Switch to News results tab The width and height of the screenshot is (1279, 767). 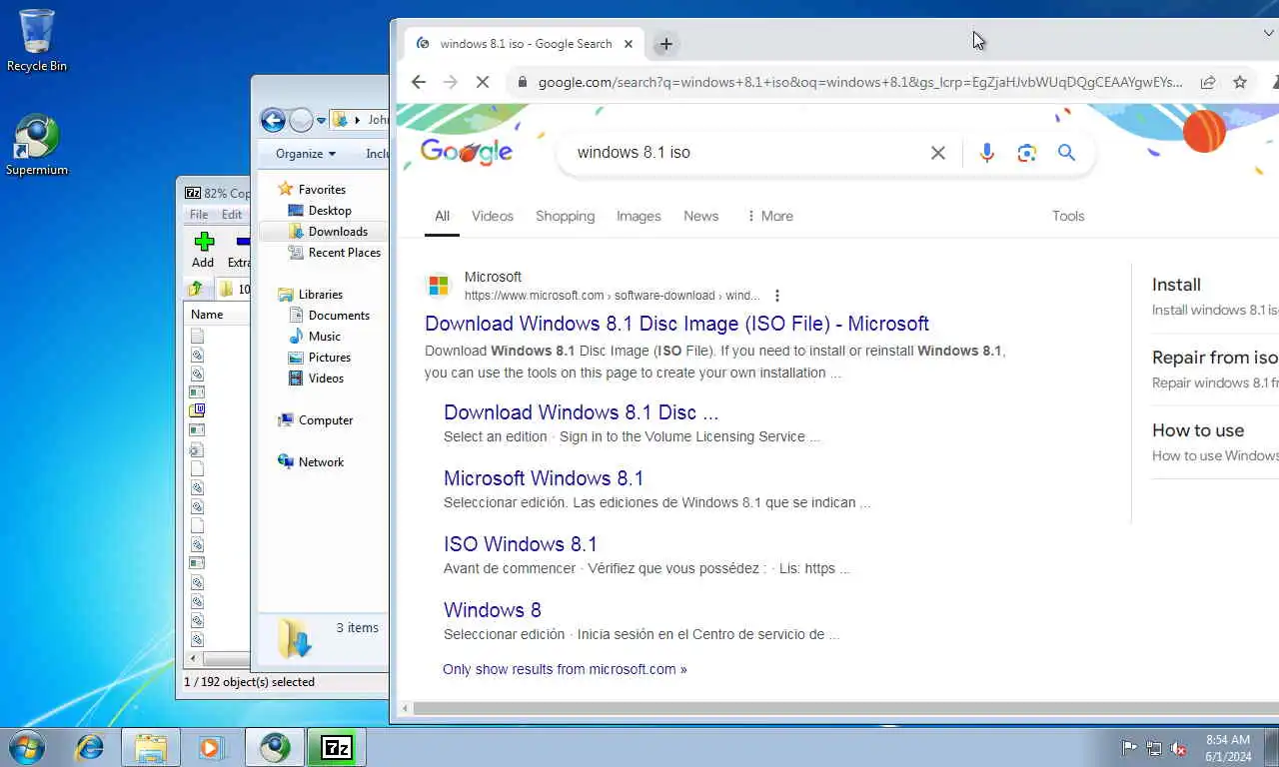(x=700, y=216)
